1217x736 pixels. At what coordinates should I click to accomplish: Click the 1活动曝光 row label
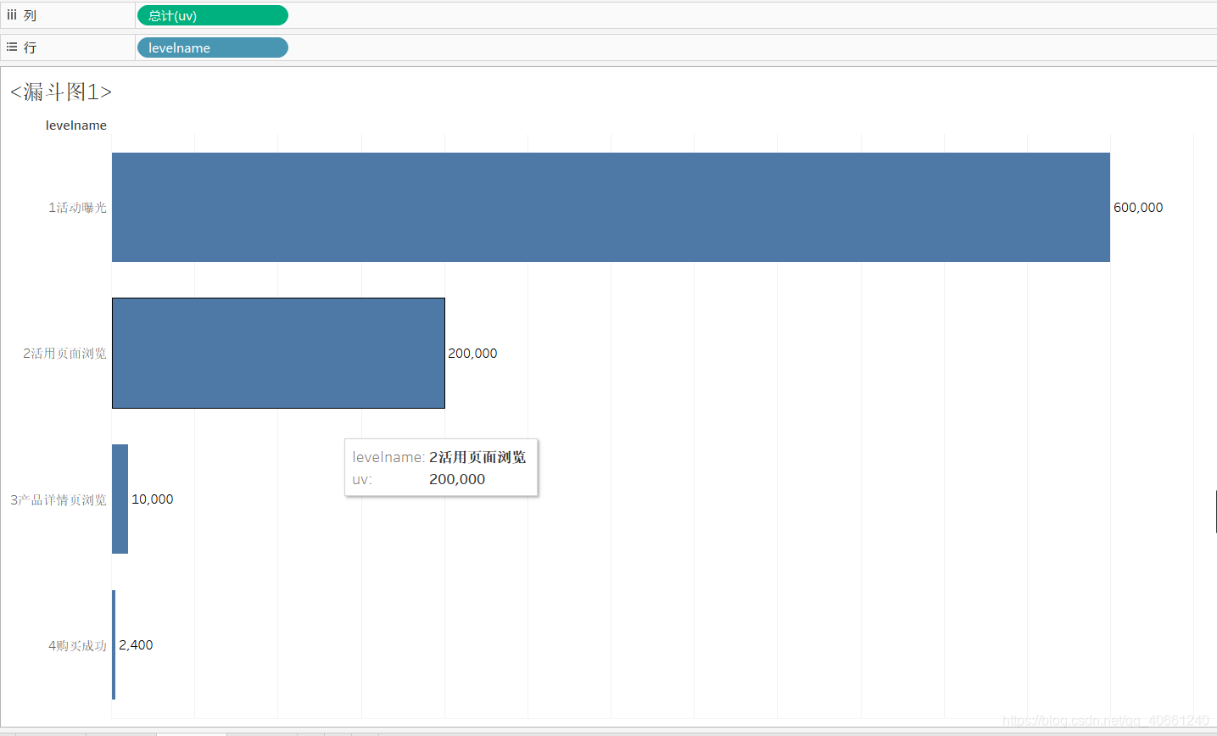tap(77, 208)
